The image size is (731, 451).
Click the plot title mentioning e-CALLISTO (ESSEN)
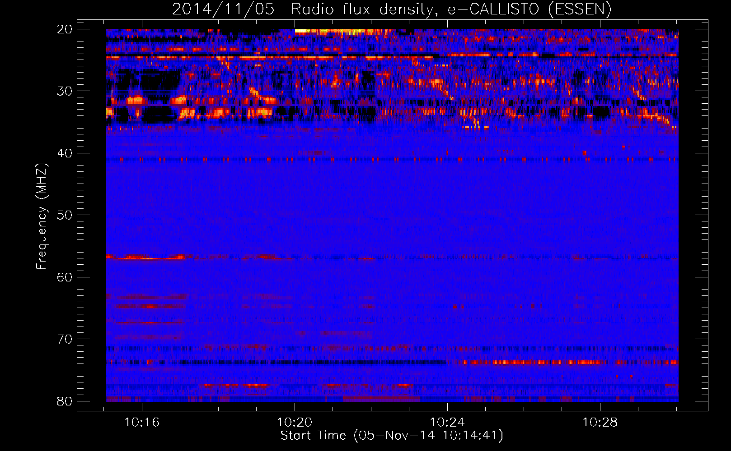tap(392, 9)
